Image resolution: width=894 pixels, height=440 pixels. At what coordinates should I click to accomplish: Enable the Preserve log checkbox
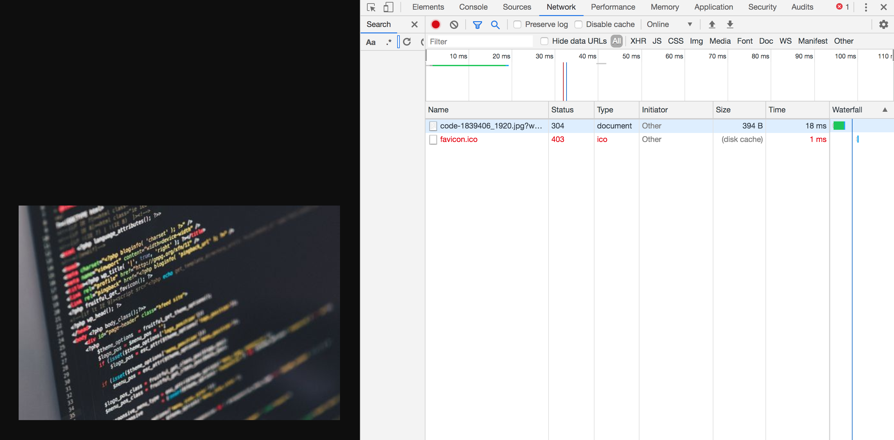[517, 24]
